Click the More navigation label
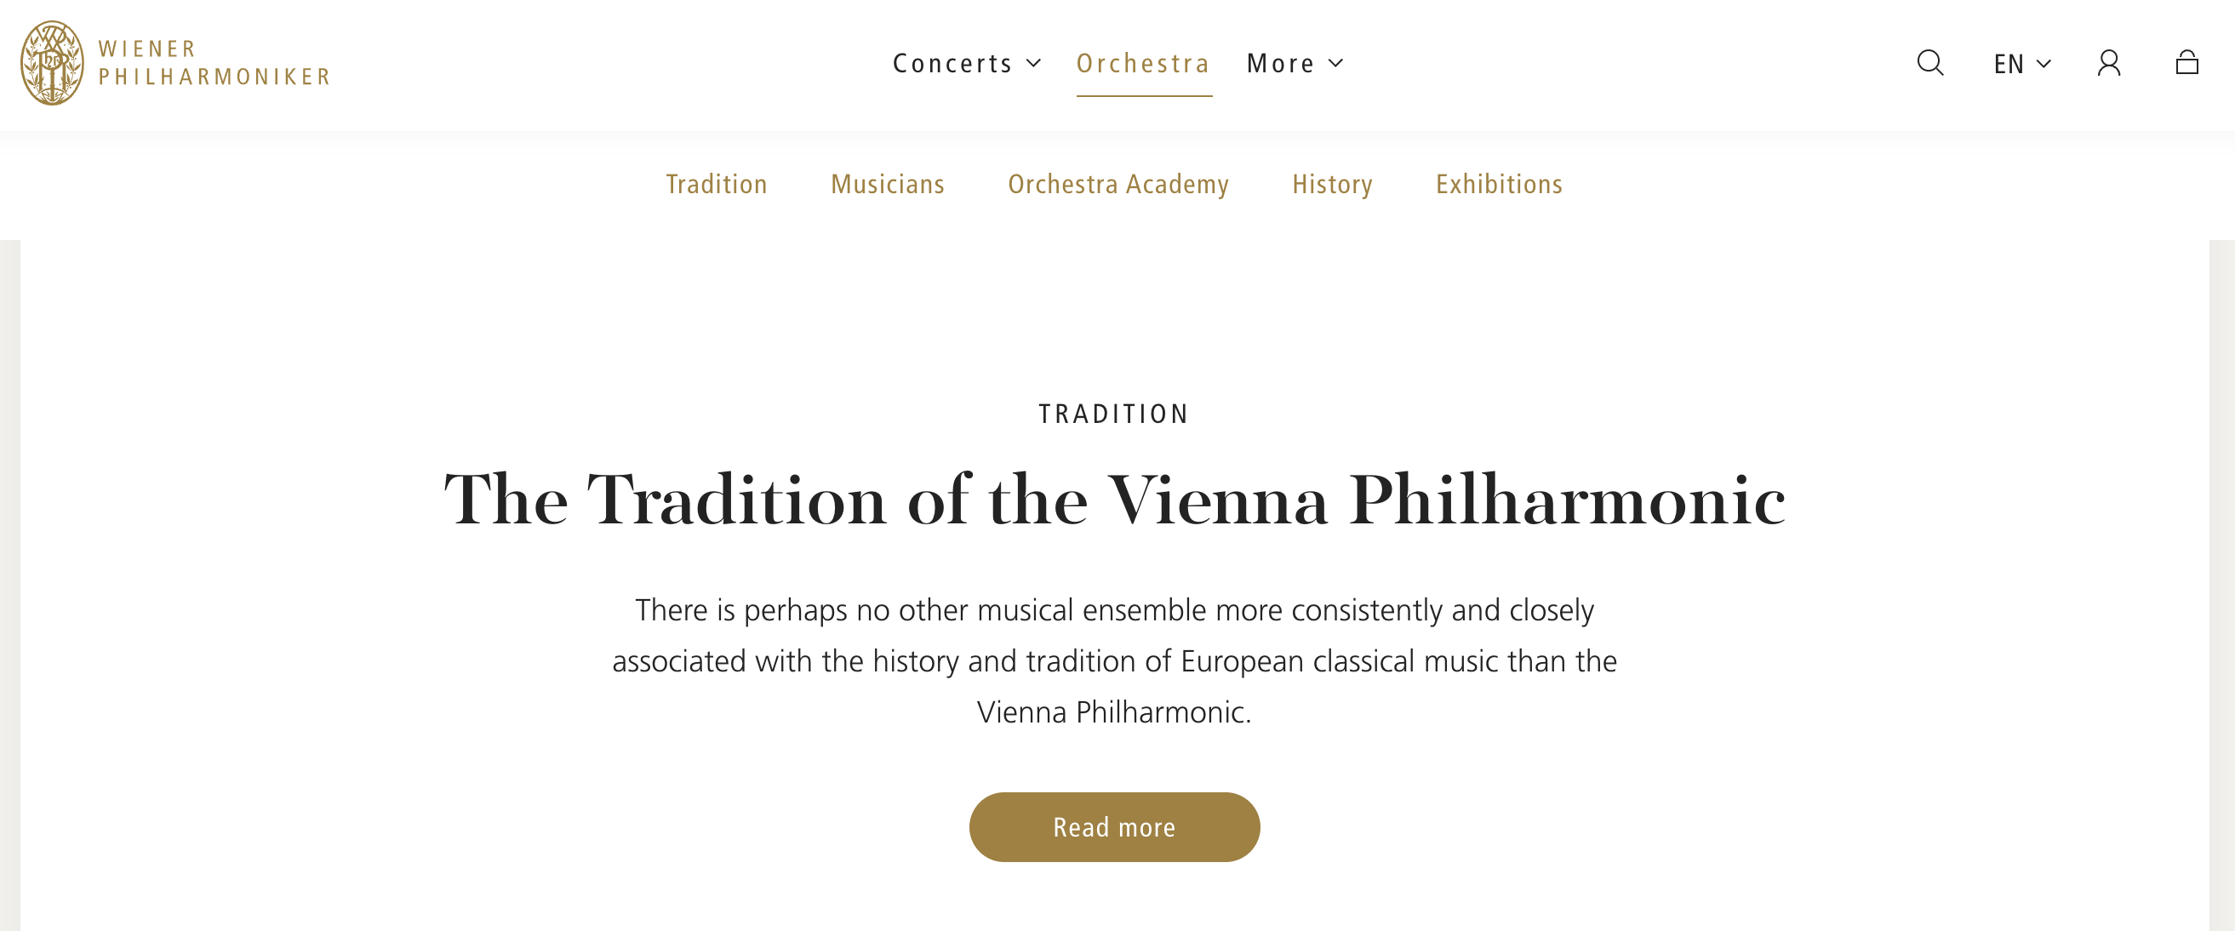The height and width of the screenshot is (931, 2235). 1280,63
